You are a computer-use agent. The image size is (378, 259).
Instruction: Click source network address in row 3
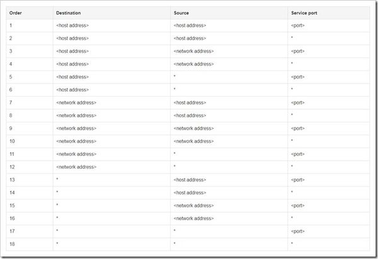coord(193,51)
